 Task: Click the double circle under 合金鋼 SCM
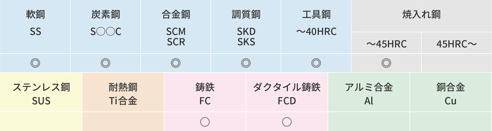[176, 63]
